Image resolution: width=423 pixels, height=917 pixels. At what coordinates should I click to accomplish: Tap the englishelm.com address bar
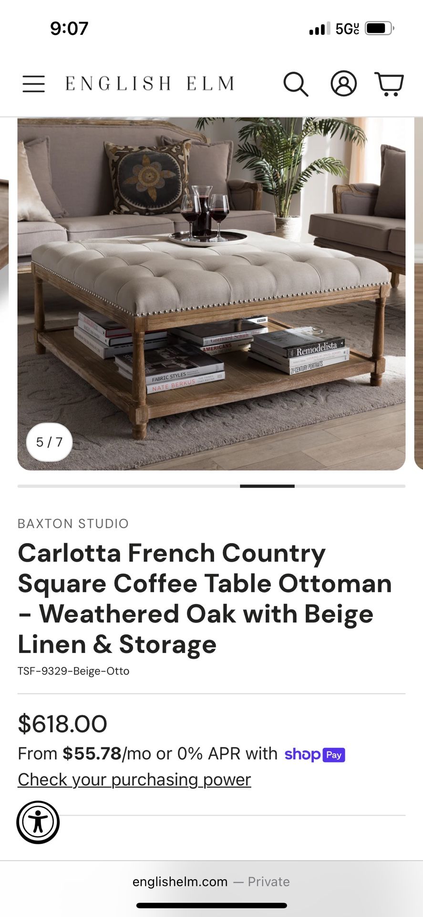point(211,882)
